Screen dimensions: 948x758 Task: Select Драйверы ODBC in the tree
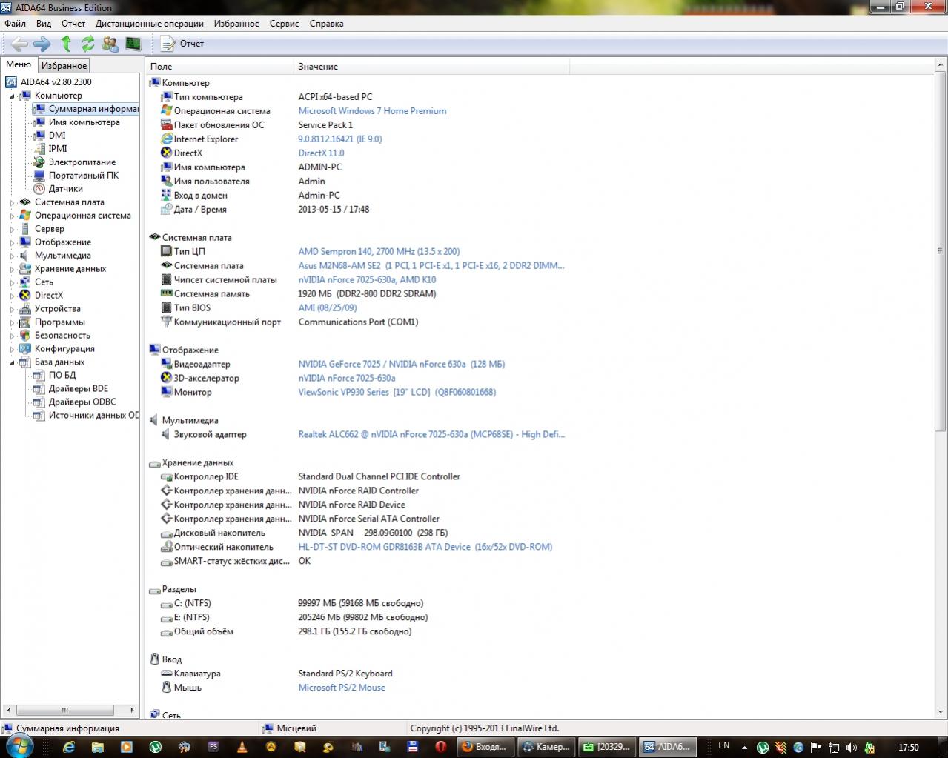point(76,402)
